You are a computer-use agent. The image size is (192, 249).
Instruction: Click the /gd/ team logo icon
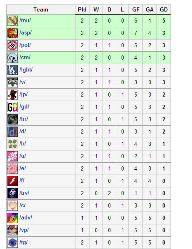pos(13,107)
